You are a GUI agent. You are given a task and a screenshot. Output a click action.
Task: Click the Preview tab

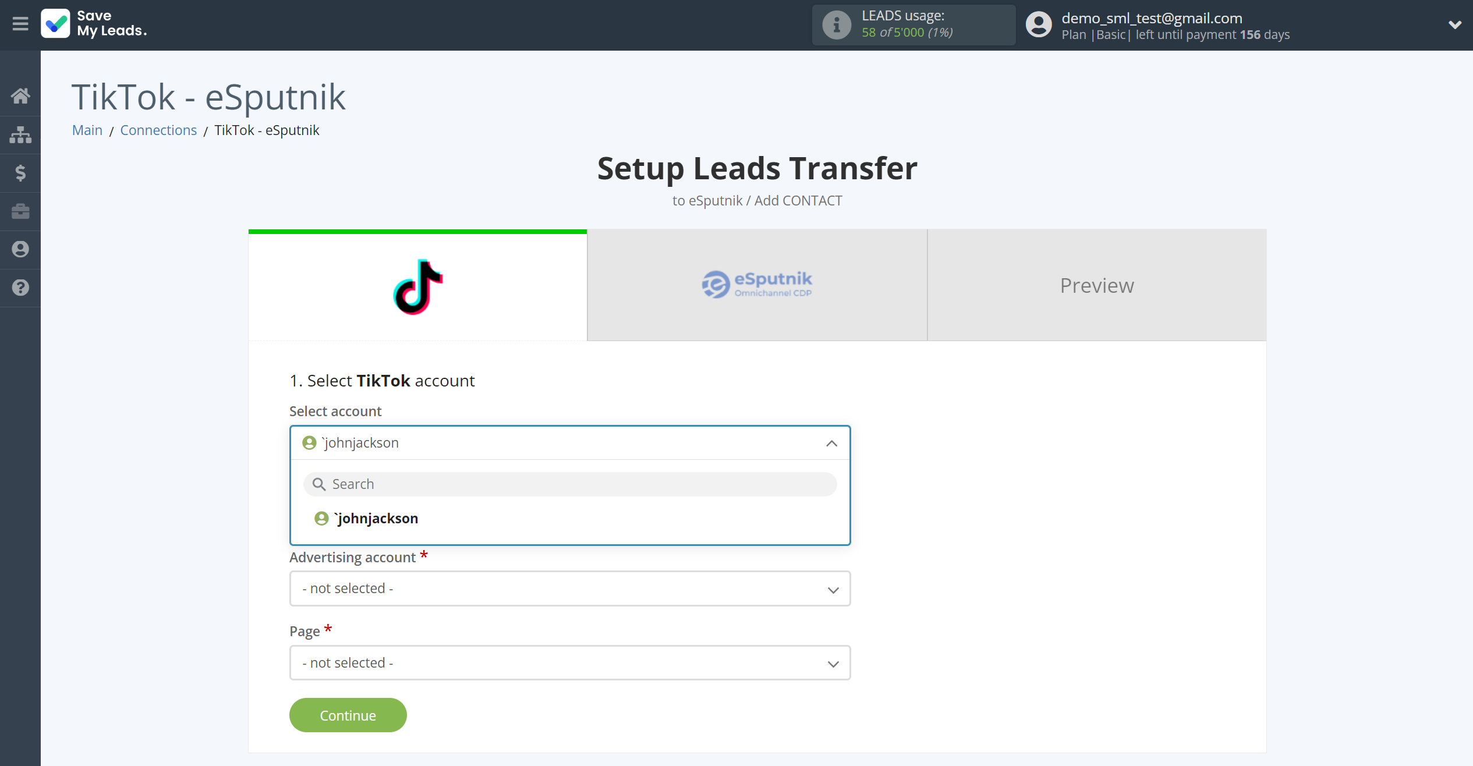point(1097,285)
